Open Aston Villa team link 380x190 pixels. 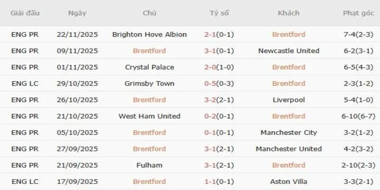point(289,181)
